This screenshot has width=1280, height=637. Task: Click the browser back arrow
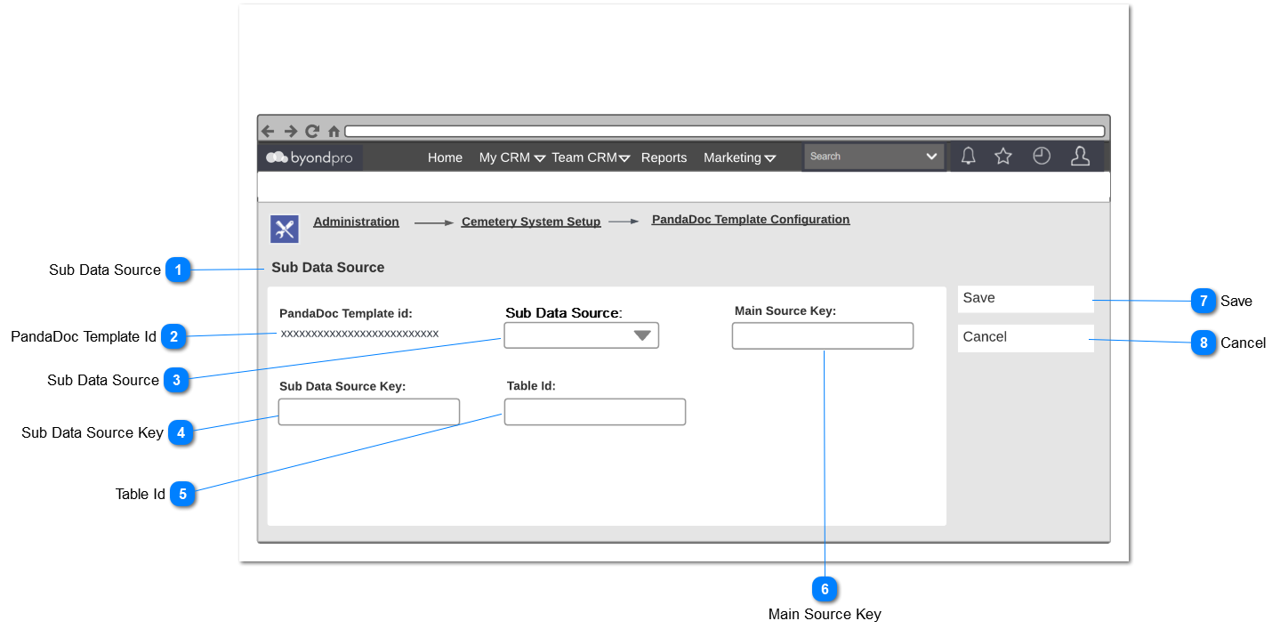click(268, 131)
